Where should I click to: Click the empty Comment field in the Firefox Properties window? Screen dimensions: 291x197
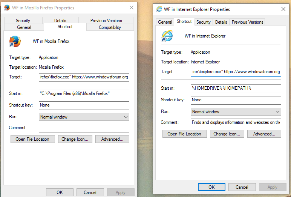[84, 128]
